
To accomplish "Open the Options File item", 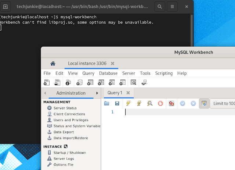I will point(60,164).
